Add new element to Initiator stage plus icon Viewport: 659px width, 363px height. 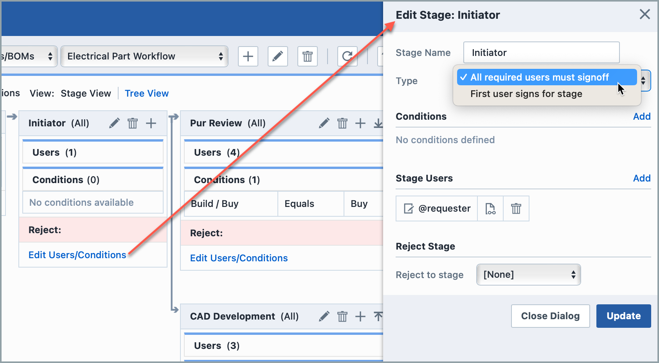coord(151,123)
